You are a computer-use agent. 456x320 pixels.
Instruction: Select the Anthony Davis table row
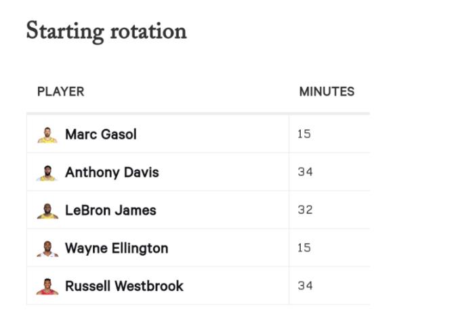[x=198, y=172]
